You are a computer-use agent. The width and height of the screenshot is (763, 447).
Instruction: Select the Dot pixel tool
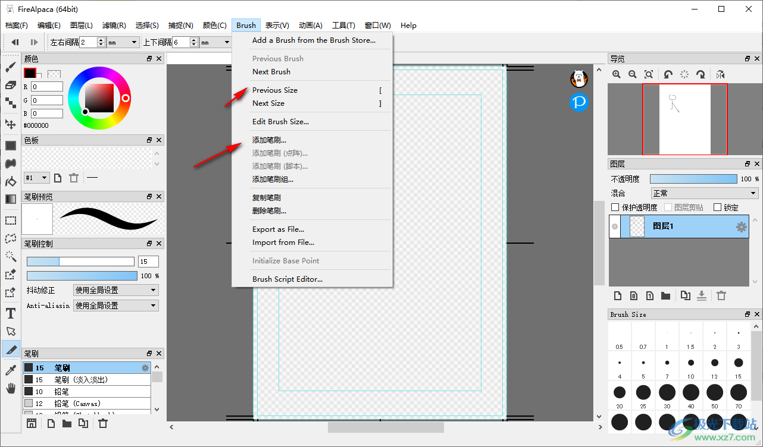[x=11, y=103]
